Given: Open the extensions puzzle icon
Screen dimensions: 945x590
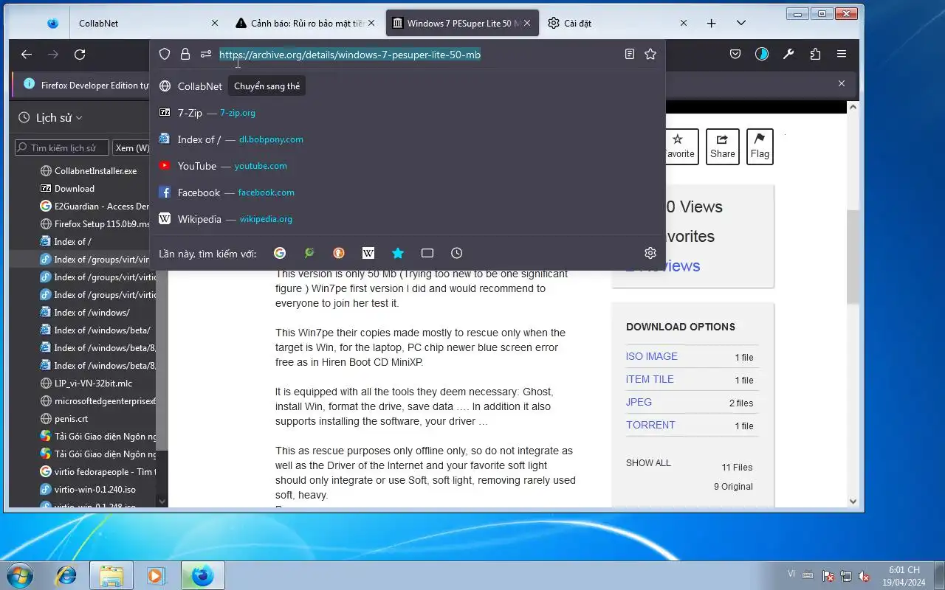Looking at the screenshot, I should (x=815, y=54).
